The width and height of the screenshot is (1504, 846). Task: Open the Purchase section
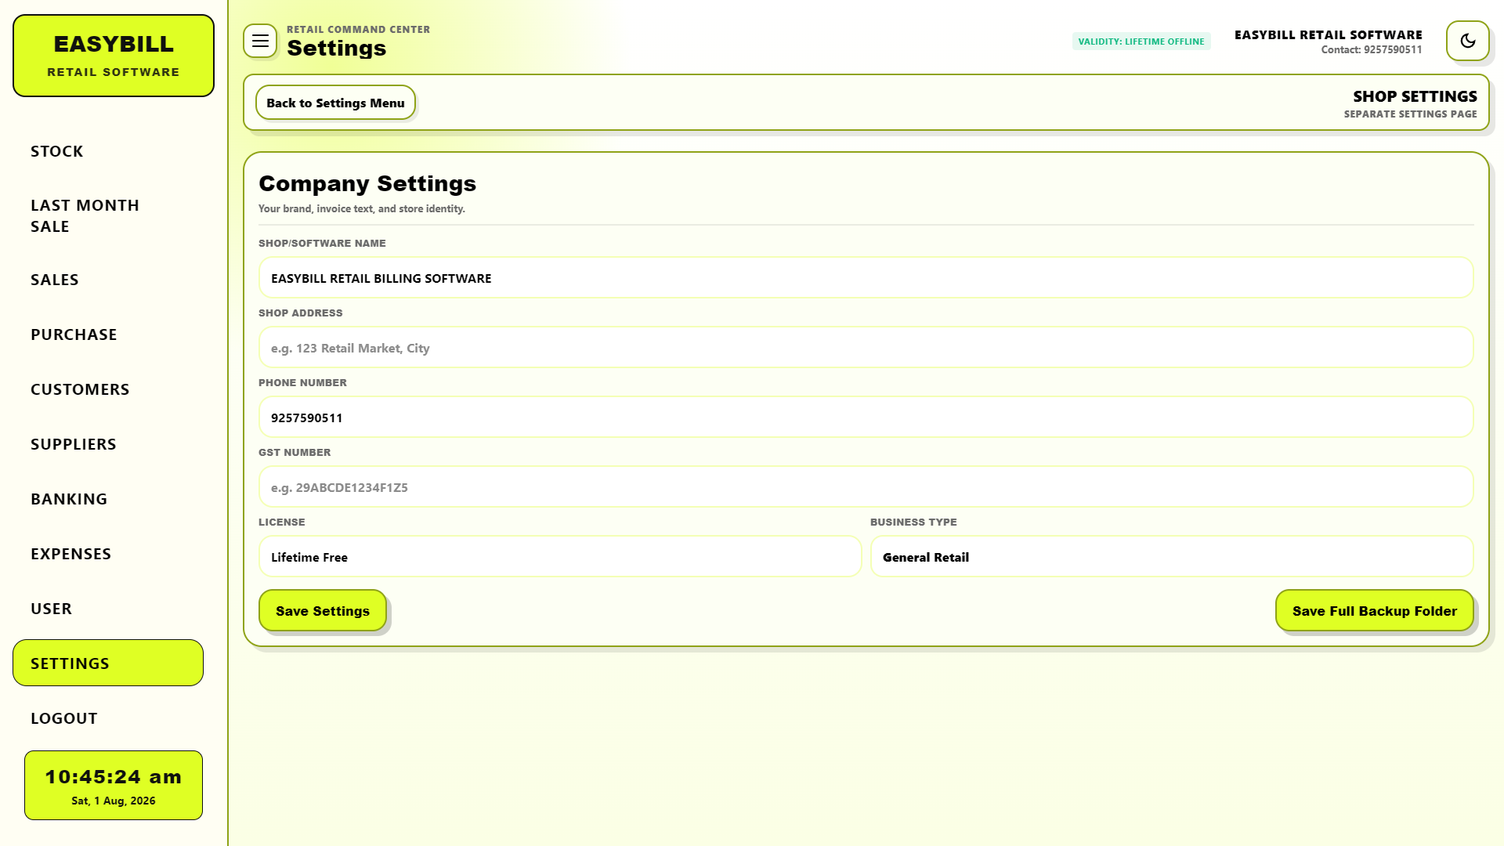[108, 334]
